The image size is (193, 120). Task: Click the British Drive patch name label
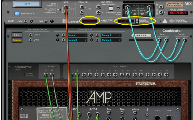click(x=146, y=84)
